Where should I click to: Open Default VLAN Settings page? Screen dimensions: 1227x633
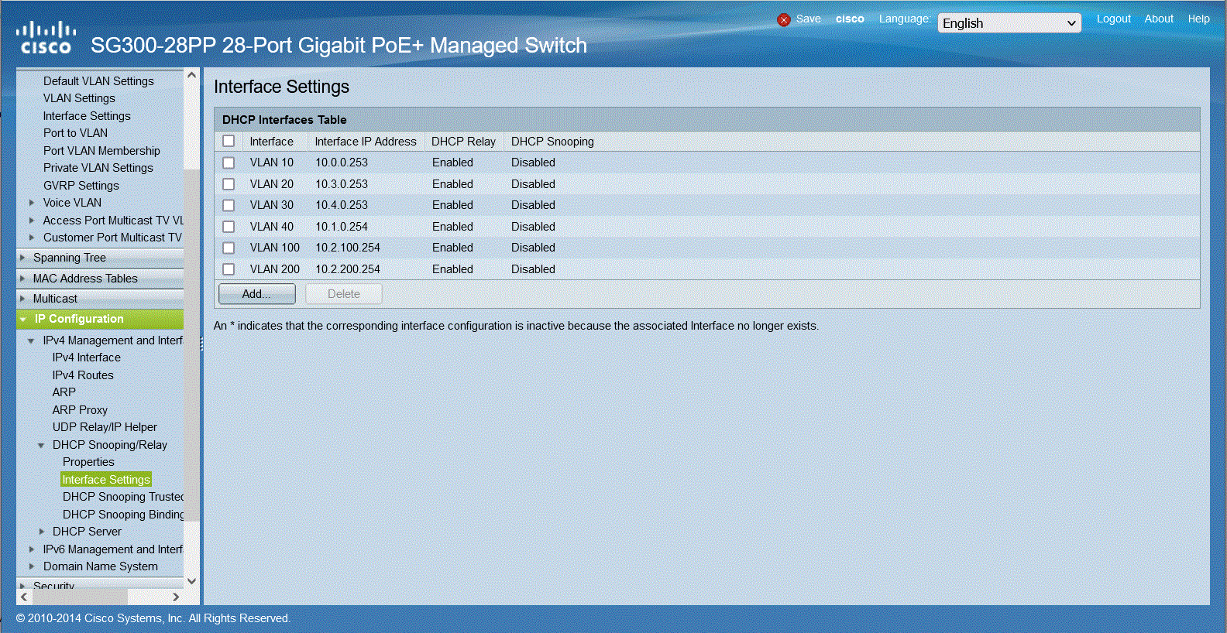98,81
